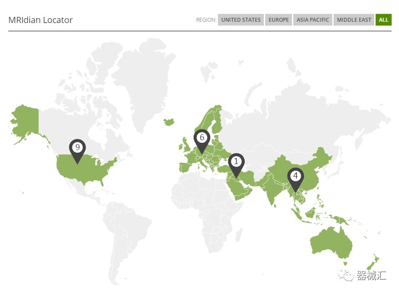Select the ASIA PACIFIC region filter
Screen dimensions: 399x293
click(x=313, y=20)
